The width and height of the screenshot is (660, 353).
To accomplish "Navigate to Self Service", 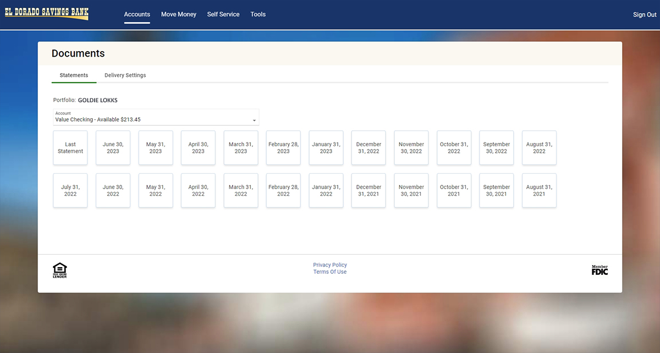I will [223, 14].
